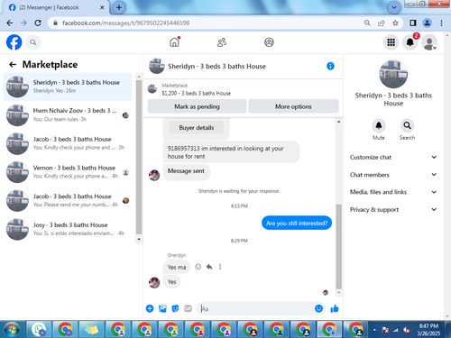
Task: Bookmark this page with the star icon
Action: [x=395, y=23]
